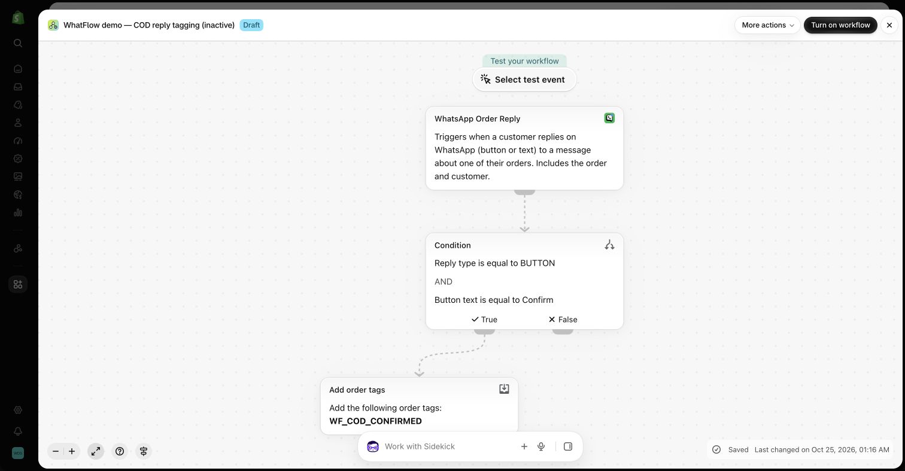
Task: Click Turn on workflow button
Action: (x=840, y=25)
